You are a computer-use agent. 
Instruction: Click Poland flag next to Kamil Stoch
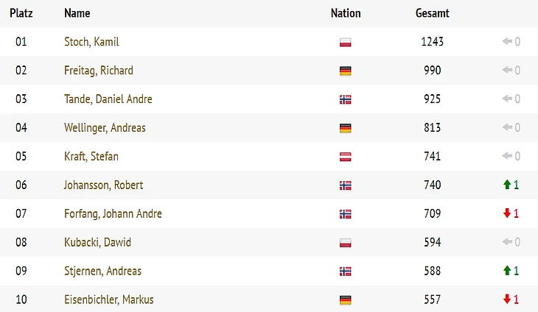pos(345,42)
